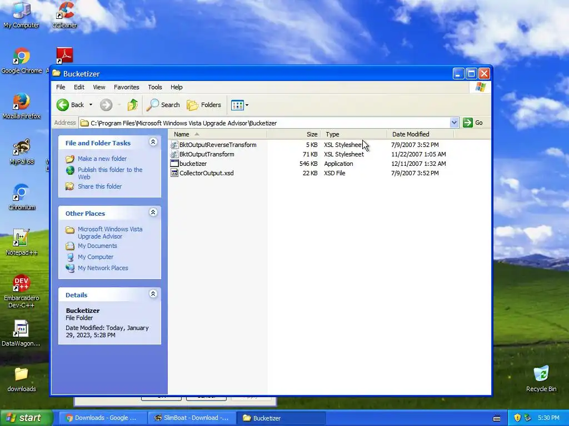
Task: Select the Notepad++ desktop icon
Action: (x=22, y=243)
